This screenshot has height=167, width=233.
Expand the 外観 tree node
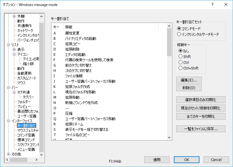coord(14,16)
